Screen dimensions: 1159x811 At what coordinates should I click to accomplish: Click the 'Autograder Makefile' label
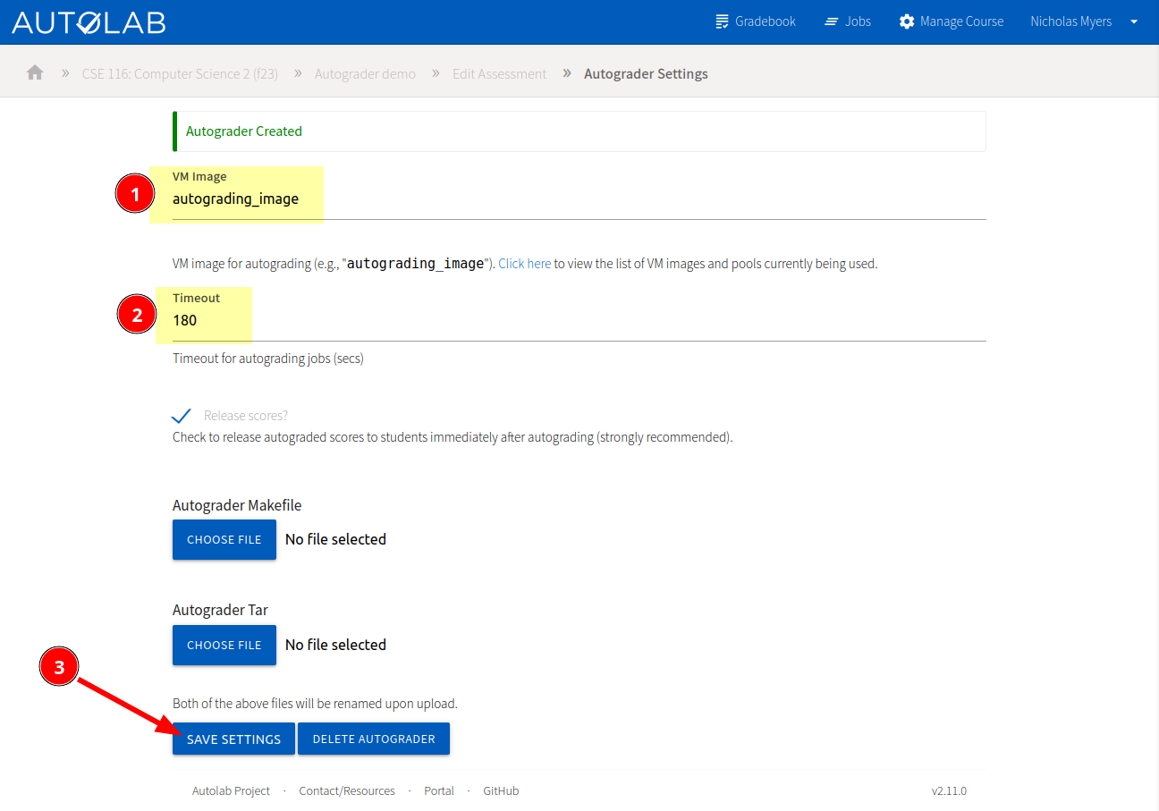[237, 505]
